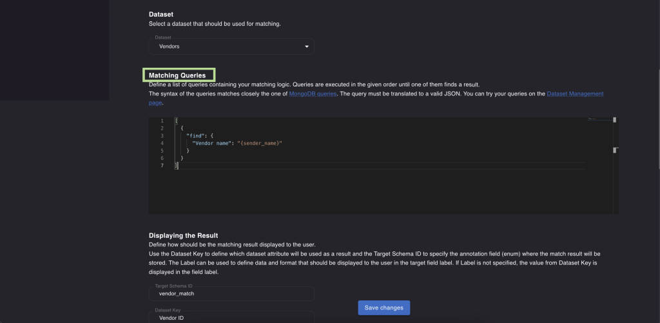660x323 pixels.
Task: Click the Save changes button
Action: coord(384,308)
